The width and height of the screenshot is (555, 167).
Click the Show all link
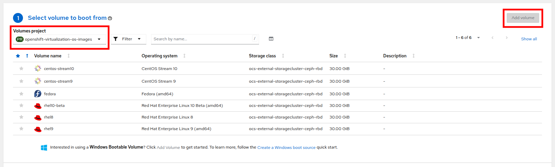point(529,39)
